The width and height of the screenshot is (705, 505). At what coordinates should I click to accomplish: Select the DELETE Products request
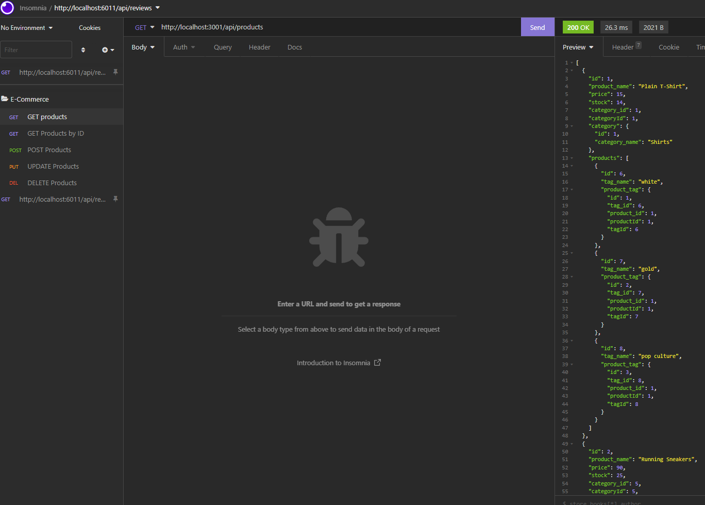(x=61, y=183)
